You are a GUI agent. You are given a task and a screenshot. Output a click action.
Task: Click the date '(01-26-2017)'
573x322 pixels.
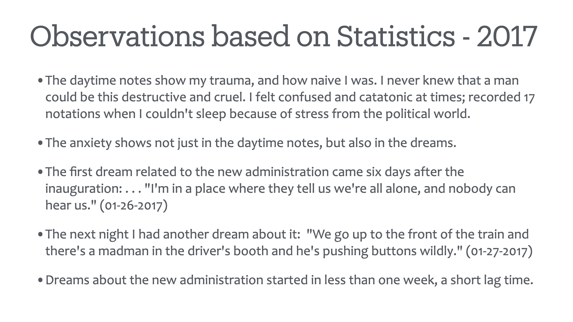133,205
